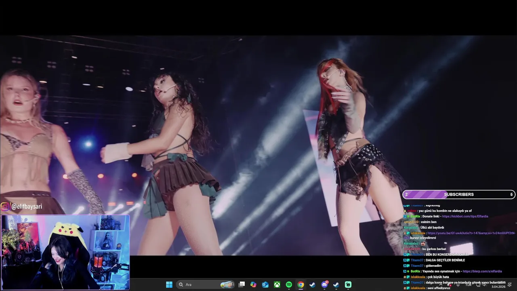This screenshot has height=291, width=517.
Task: Open the notification bell in tray
Action: point(510,285)
